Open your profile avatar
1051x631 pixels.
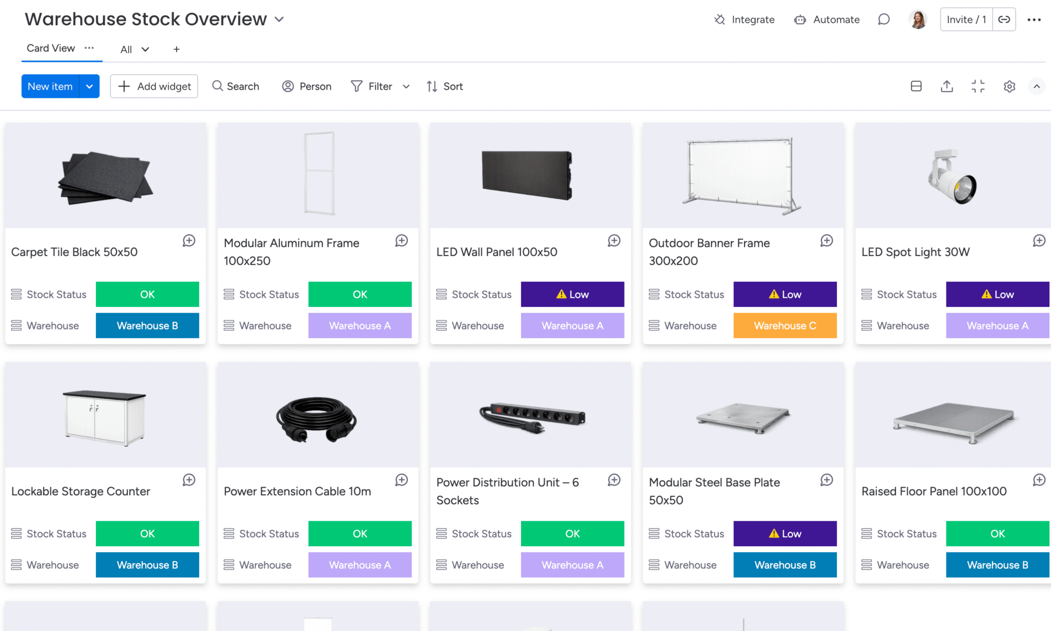pos(918,19)
